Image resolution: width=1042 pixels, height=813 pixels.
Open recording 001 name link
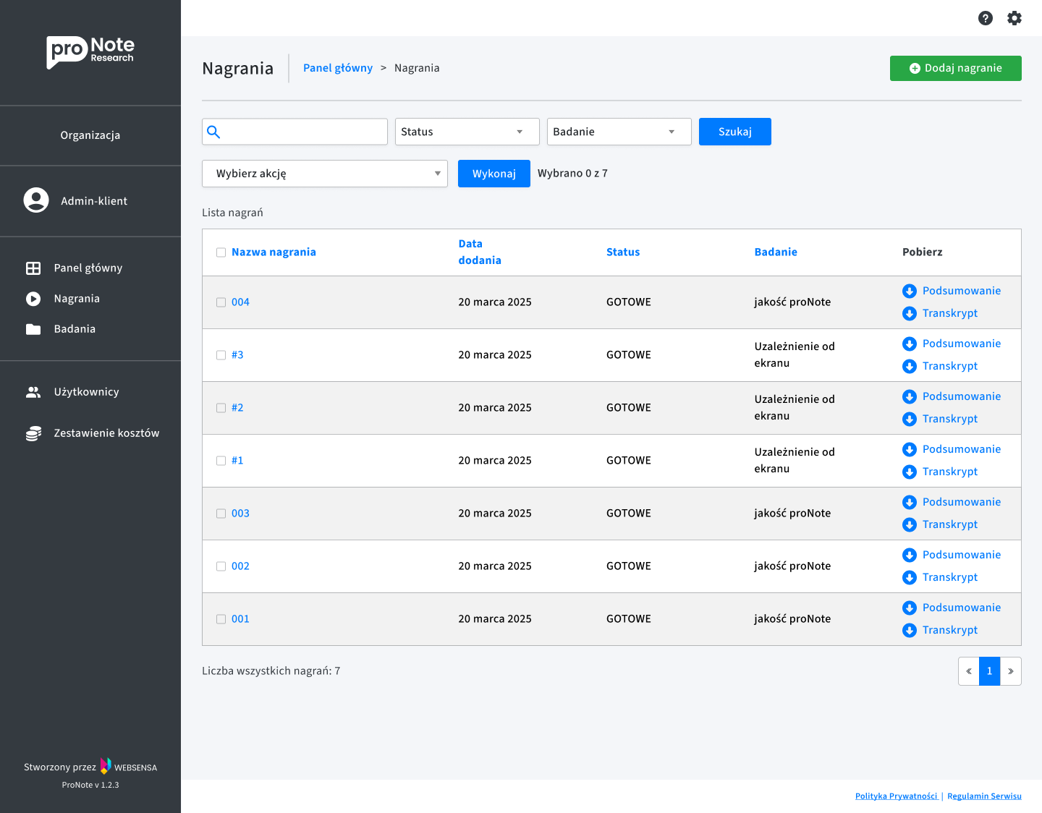(x=240, y=619)
